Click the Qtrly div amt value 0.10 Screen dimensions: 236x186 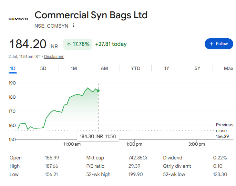pos(218,166)
